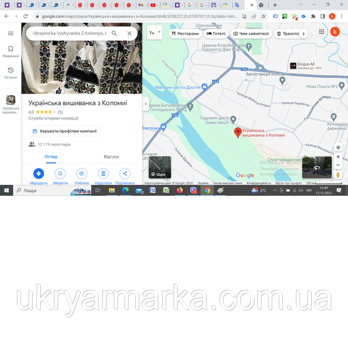Click the Поблизу nearby icon
This screenshot has width=348, height=348.
pos(82,173)
